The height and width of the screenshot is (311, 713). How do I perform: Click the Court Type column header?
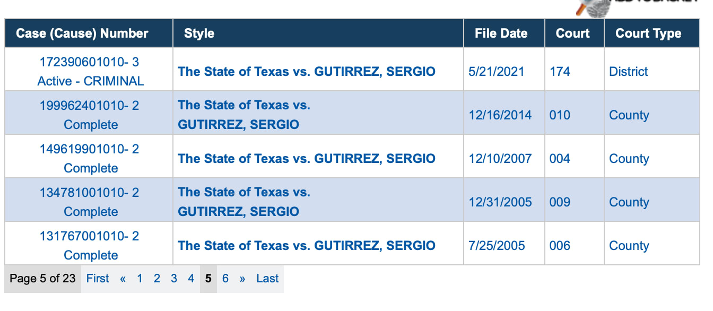click(x=648, y=33)
